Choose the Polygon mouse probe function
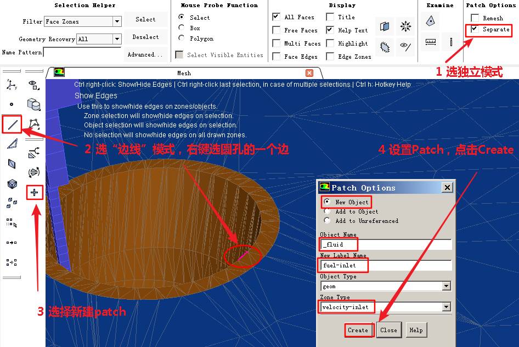Viewport: 519px width, 347px height. (182, 38)
